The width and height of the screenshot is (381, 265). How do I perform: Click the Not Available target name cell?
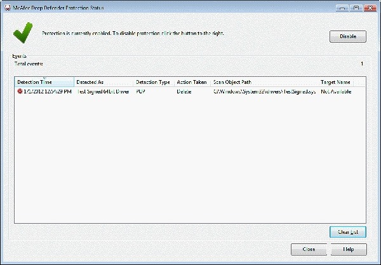tap(336, 92)
